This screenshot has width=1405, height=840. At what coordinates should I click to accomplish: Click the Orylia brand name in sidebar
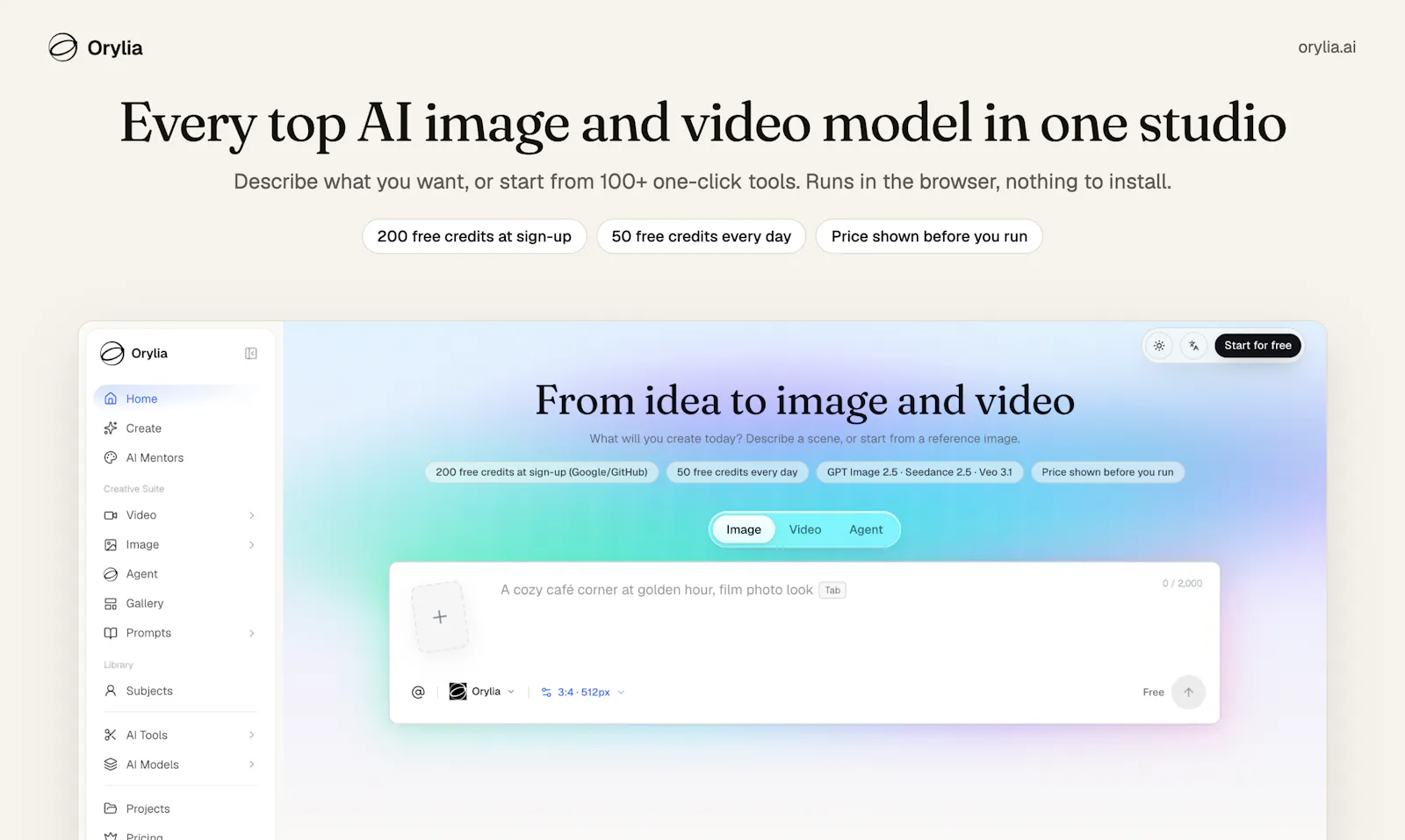click(x=149, y=354)
